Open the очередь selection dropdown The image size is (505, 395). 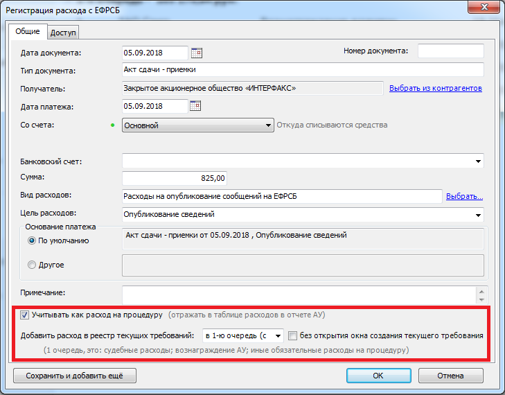278,336
